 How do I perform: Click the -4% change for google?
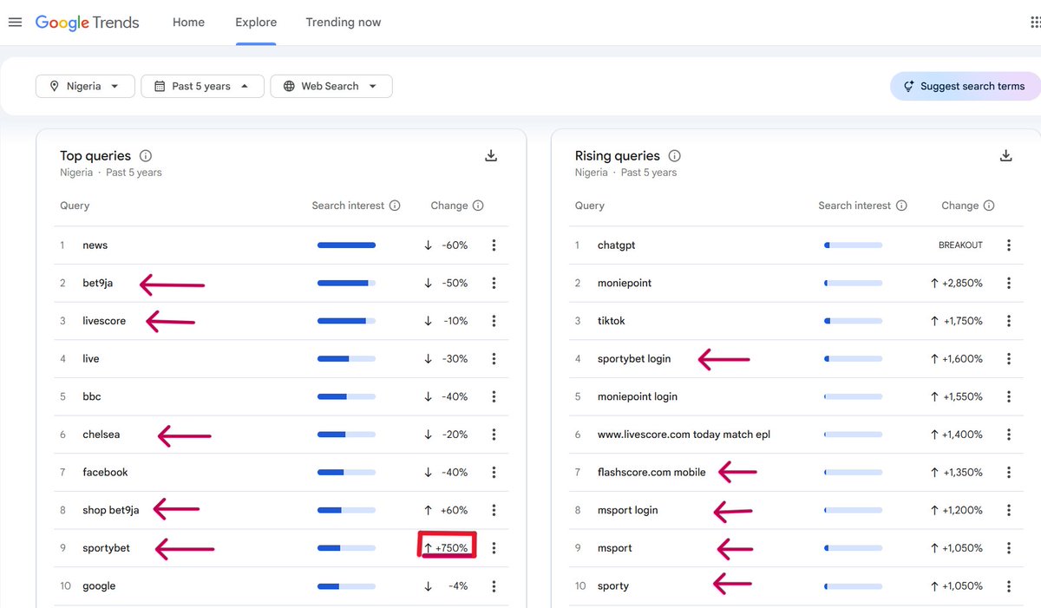446,586
